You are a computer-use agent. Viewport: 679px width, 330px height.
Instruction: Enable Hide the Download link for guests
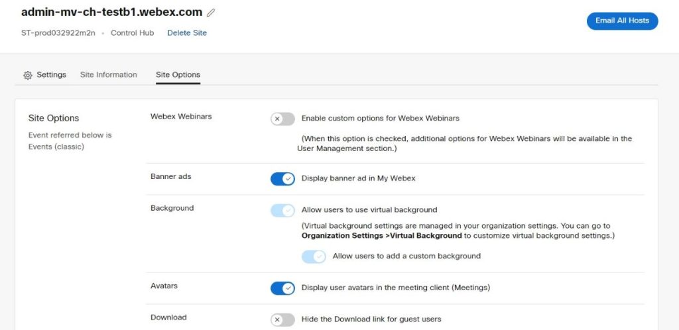tap(282, 320)
